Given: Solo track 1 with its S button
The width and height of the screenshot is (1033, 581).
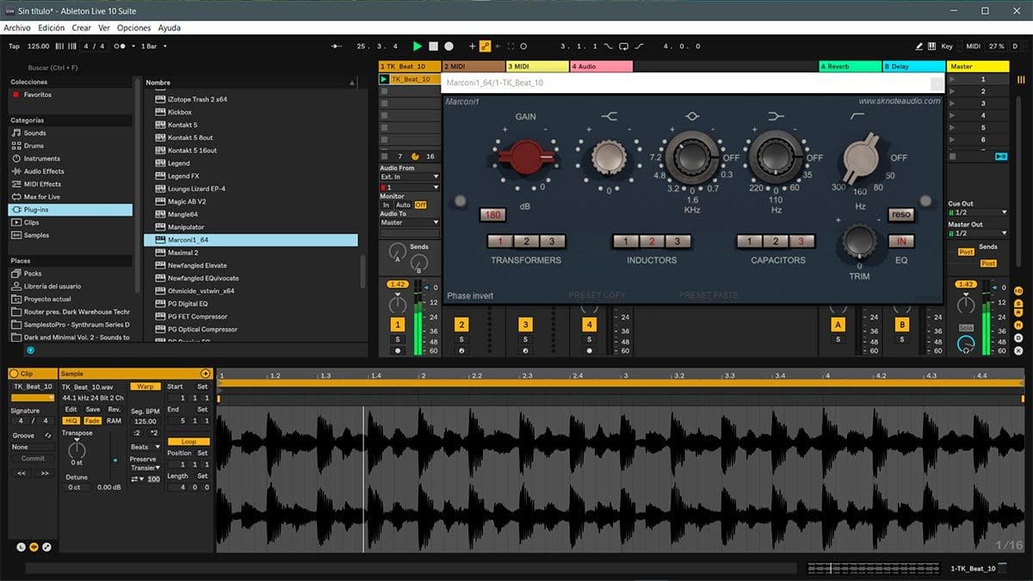Looking at the screenshot, I should click(x=398, y=339).
